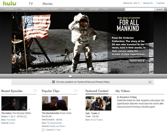Open The Gates show link
The image size is (167, 132).
(11, 120)
